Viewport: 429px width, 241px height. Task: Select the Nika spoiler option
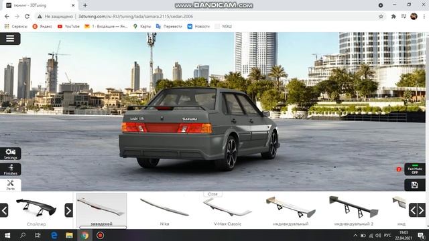tap(164, 210)
